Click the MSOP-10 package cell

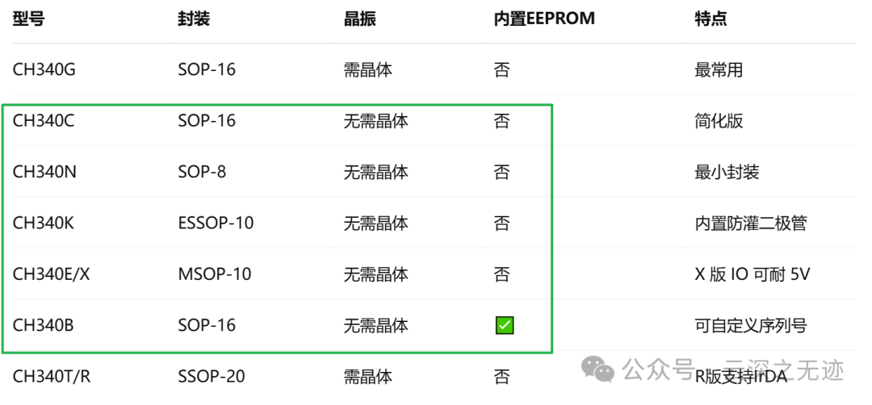(215, 274)
